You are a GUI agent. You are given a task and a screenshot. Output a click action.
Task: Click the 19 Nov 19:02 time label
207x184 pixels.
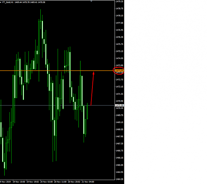[x=33, y=182]
